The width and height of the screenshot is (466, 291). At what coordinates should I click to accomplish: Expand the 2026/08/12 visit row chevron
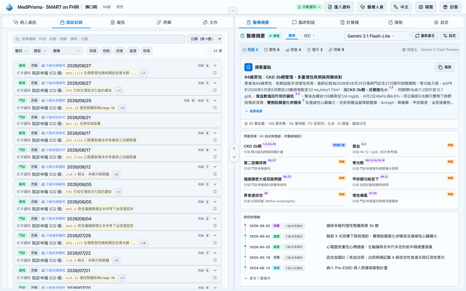click(215, 167)
